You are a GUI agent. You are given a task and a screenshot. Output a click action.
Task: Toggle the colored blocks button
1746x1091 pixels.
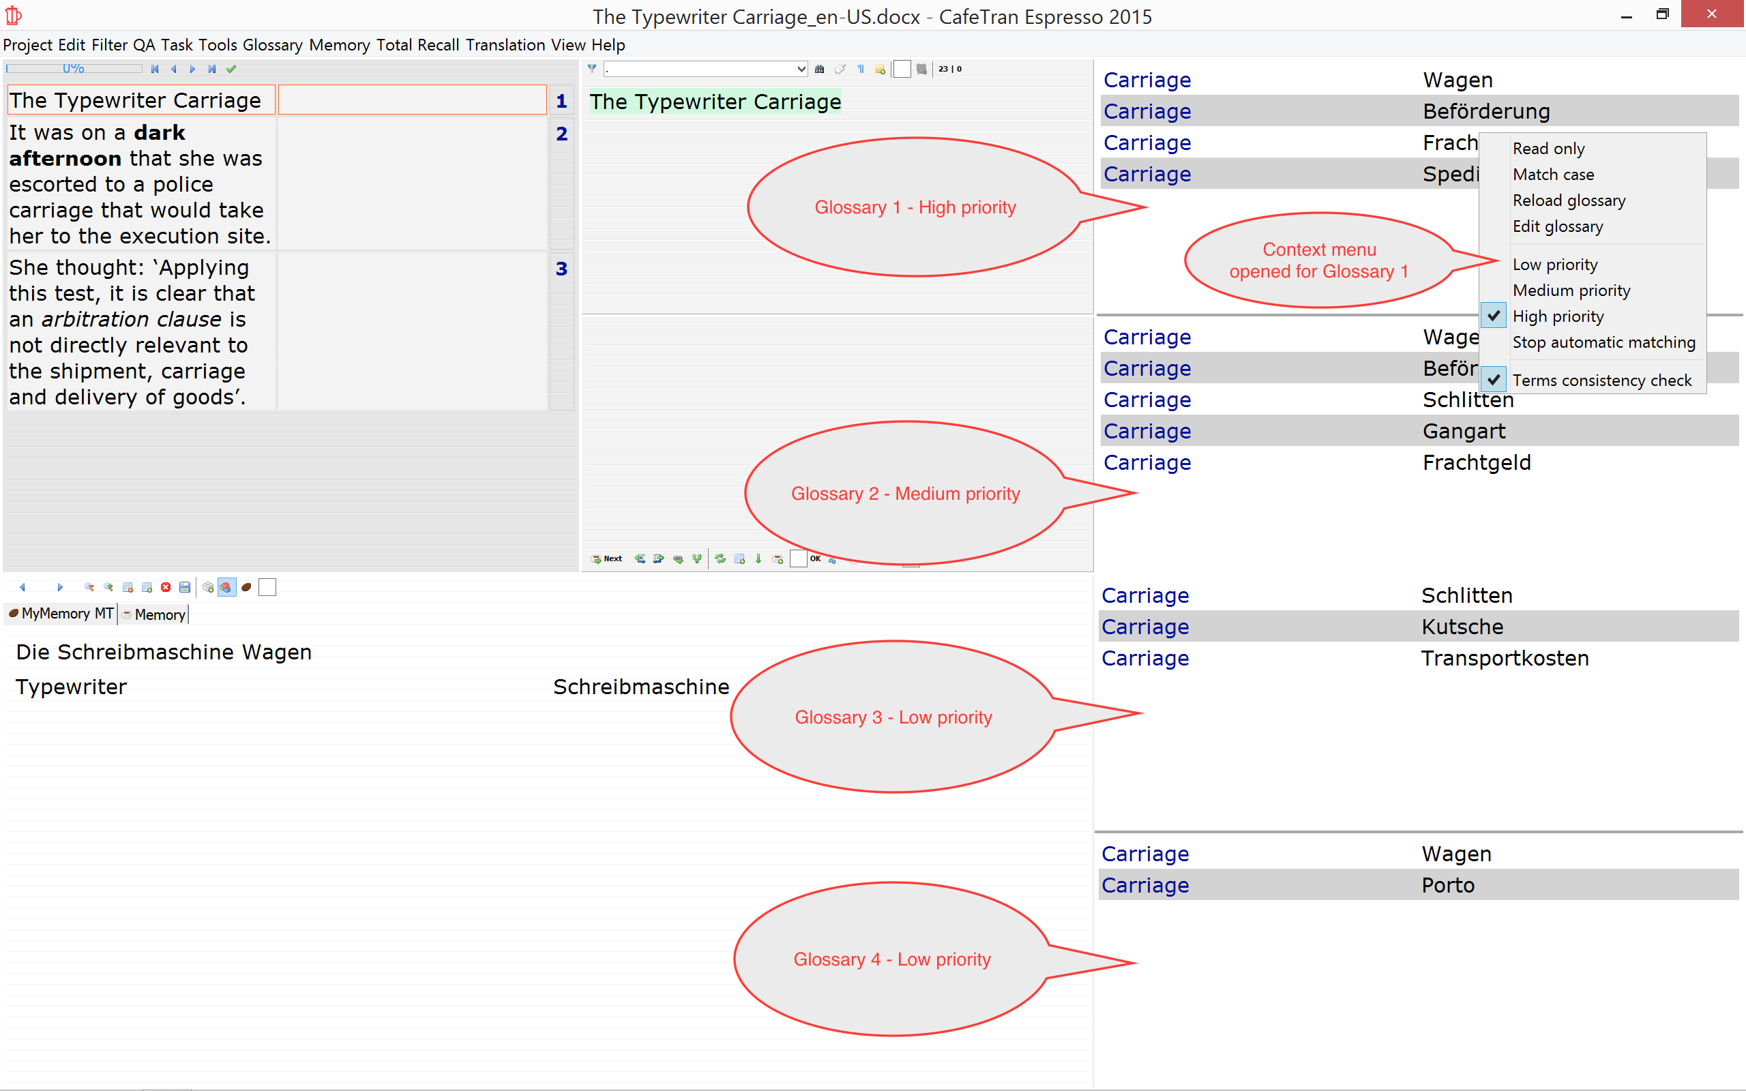coord(226,587)
